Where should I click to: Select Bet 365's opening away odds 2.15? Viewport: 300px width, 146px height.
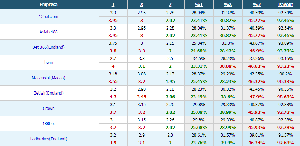[x=170, y=43]
